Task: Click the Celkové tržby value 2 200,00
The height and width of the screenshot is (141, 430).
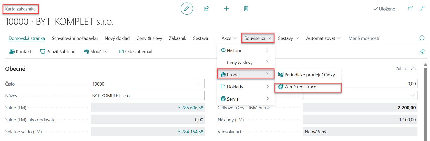Action: point(407,108)
